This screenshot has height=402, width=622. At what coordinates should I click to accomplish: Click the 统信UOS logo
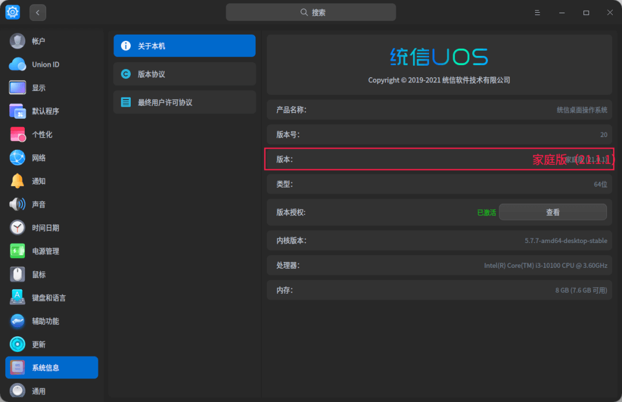tap(439, 57)
